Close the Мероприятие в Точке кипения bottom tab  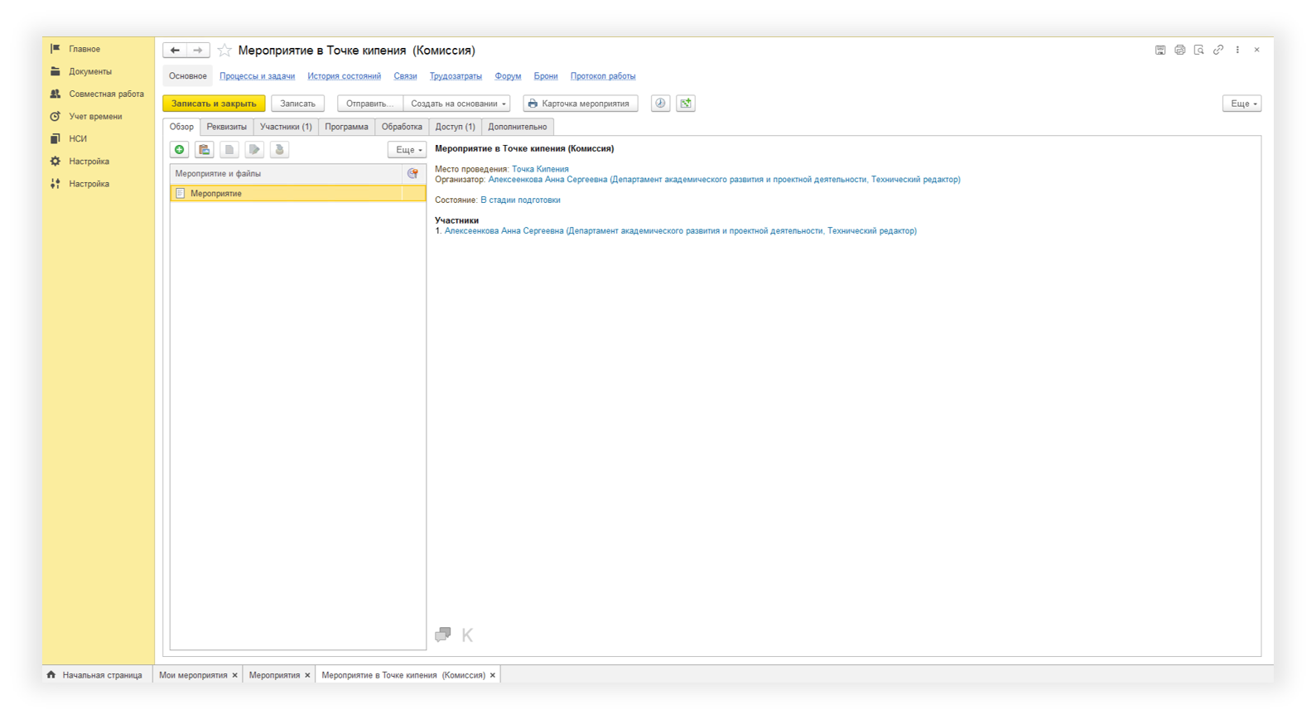[493, 675]
